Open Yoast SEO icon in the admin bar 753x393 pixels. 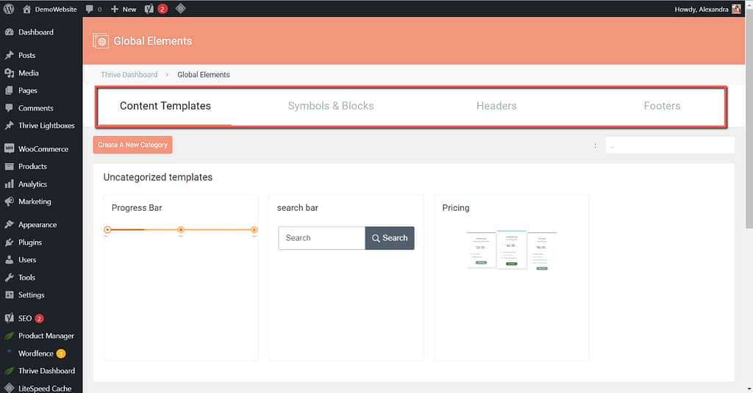(x=149, y=9)
